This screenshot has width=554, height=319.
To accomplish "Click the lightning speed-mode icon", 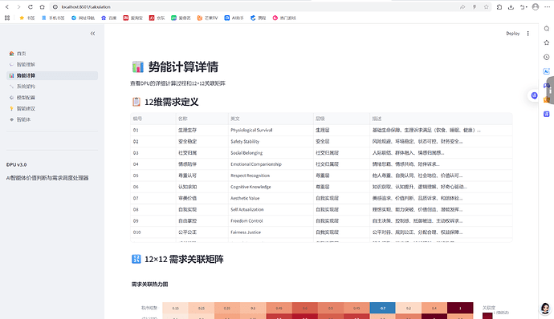I will [x=475, y=6].
